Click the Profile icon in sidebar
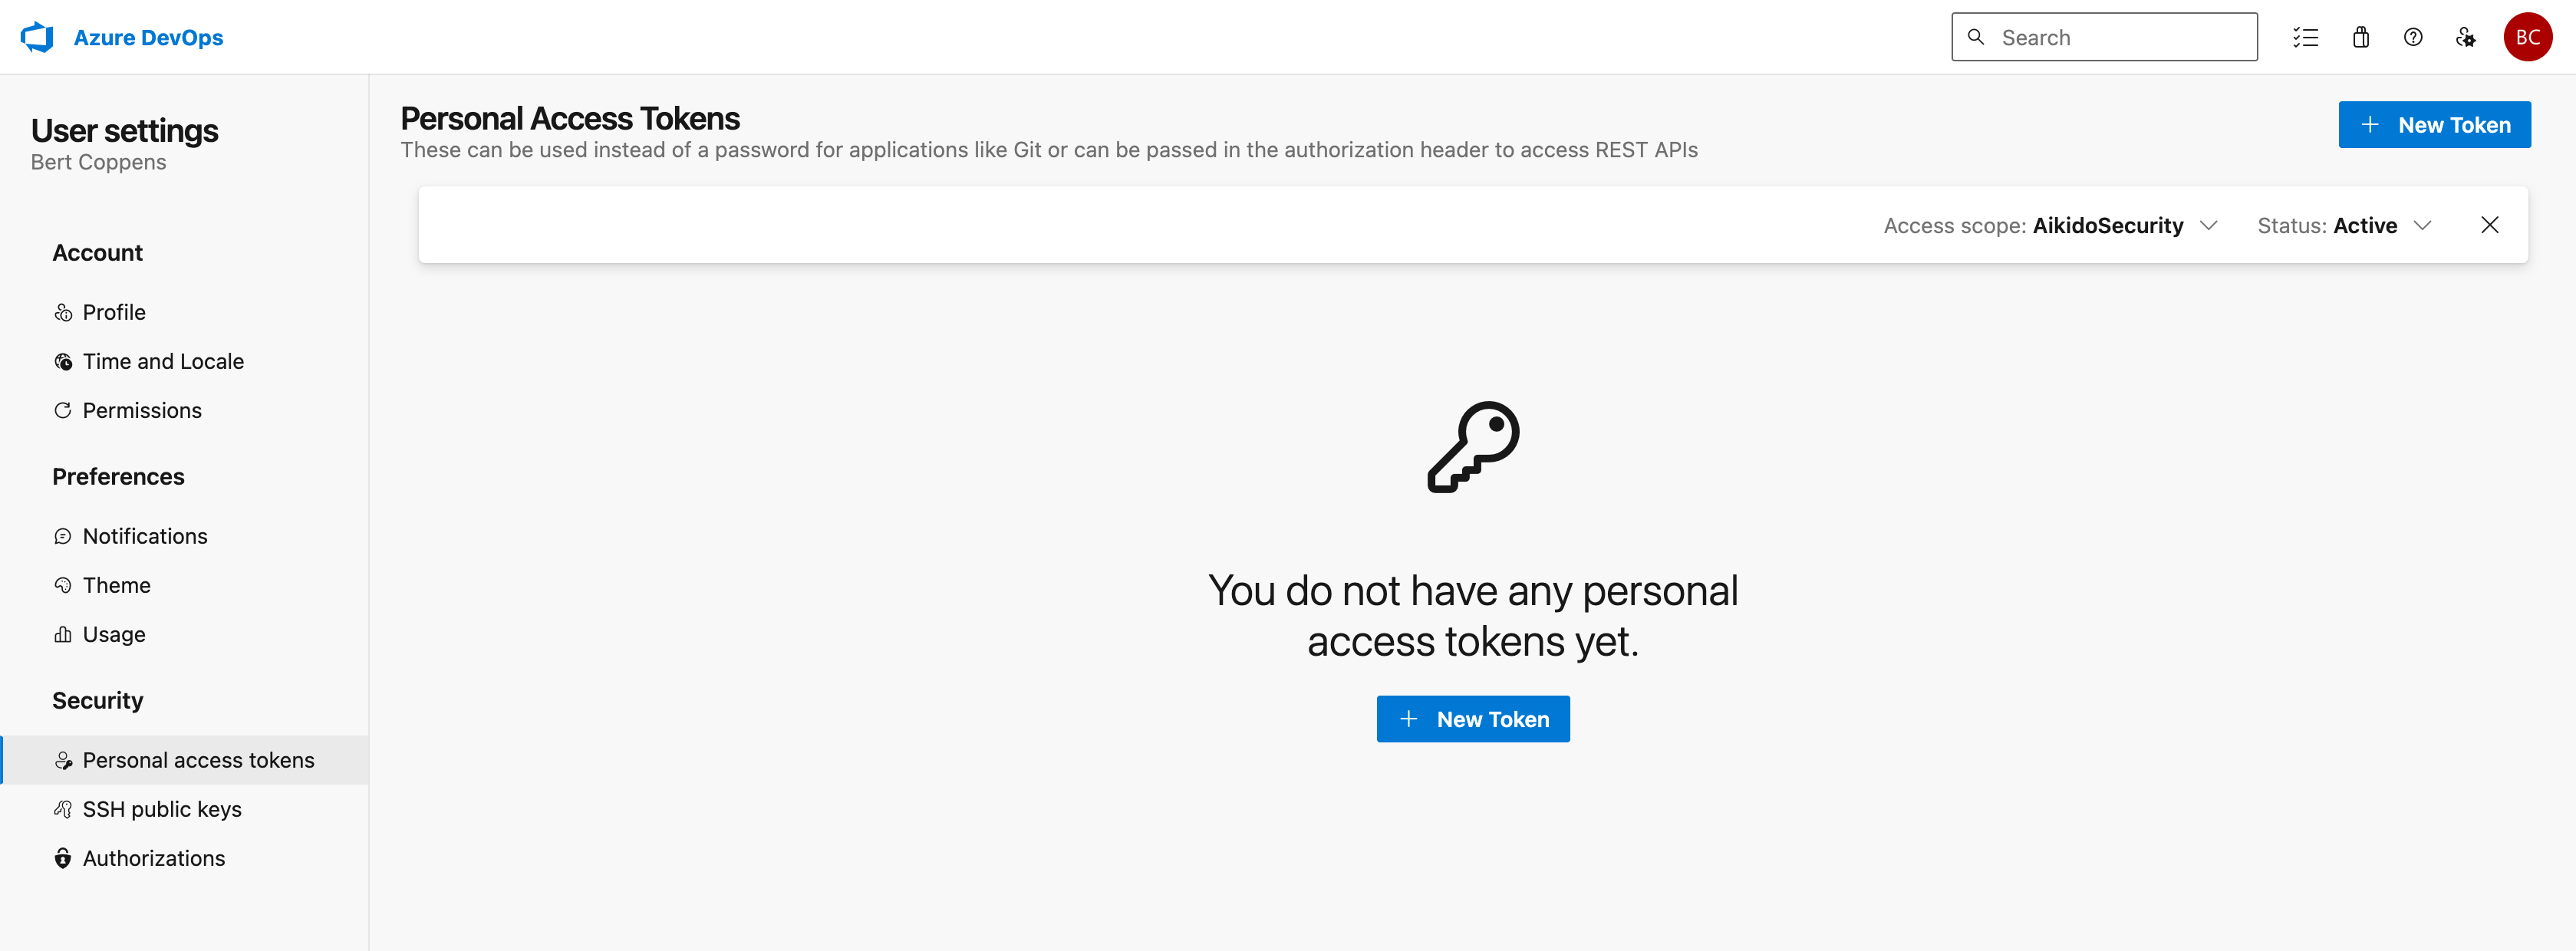This screenshot has height=951, width=2576. (x=63, y=313)
